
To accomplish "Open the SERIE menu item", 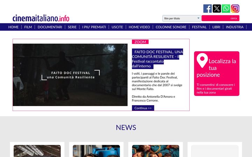I will [x=72, y=27].
